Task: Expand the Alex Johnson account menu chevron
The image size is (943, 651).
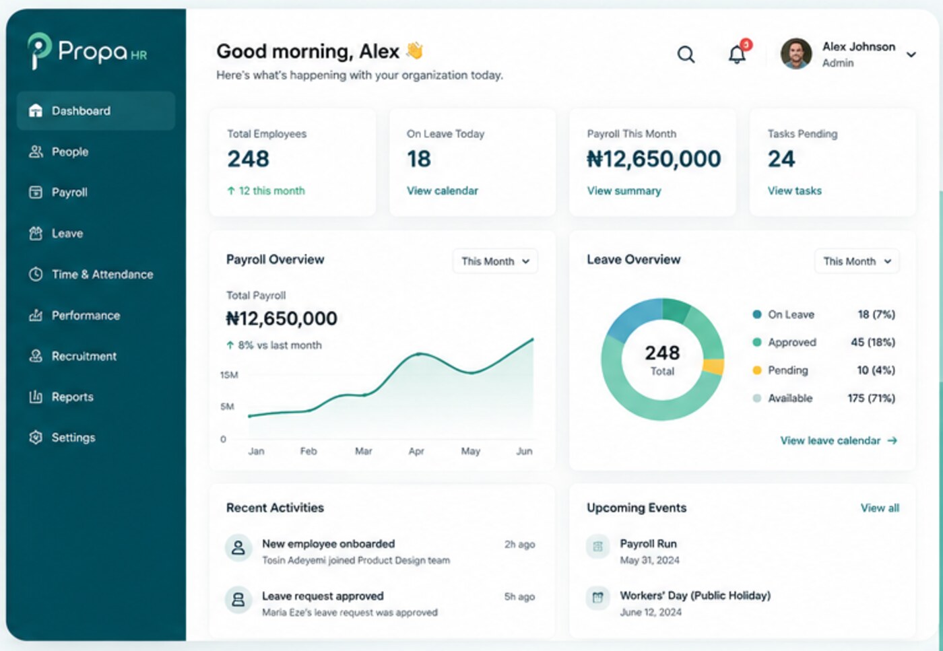Action: (x=911, y=55)
